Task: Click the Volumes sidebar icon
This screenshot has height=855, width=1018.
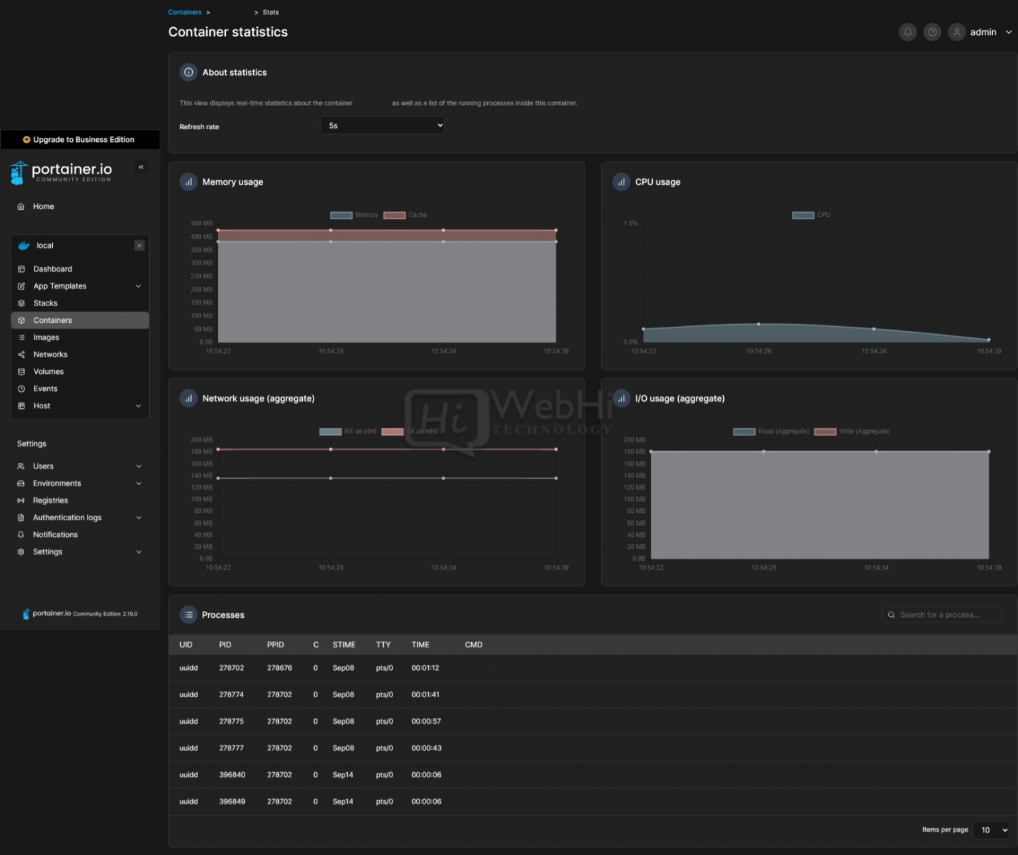Action: click(22, 371)
